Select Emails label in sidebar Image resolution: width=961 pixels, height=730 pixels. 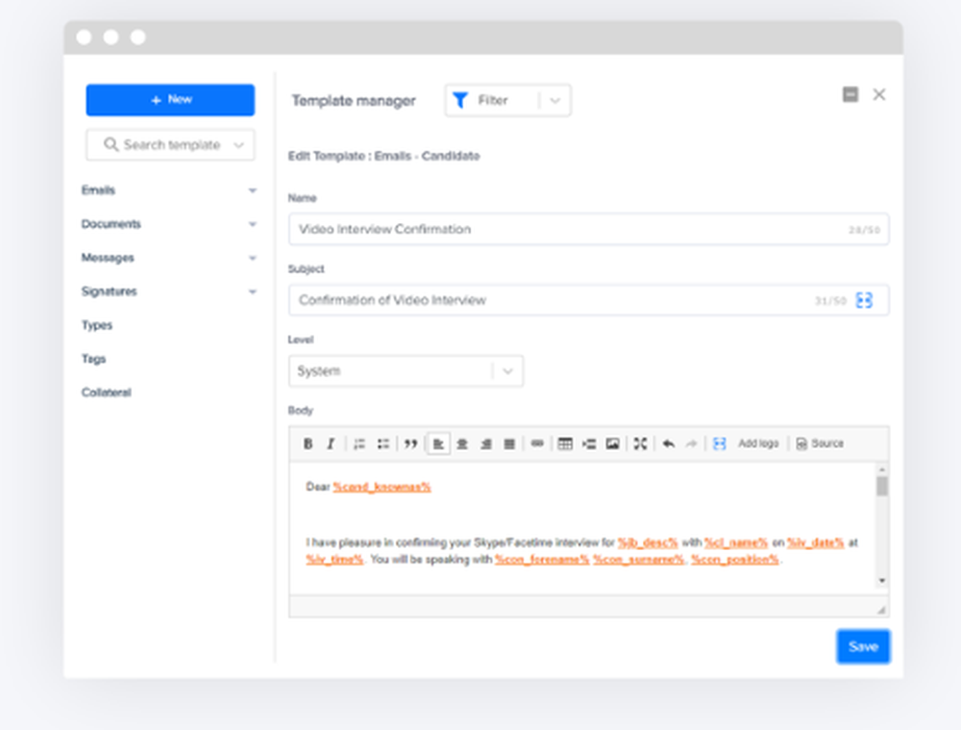[98, 190]
